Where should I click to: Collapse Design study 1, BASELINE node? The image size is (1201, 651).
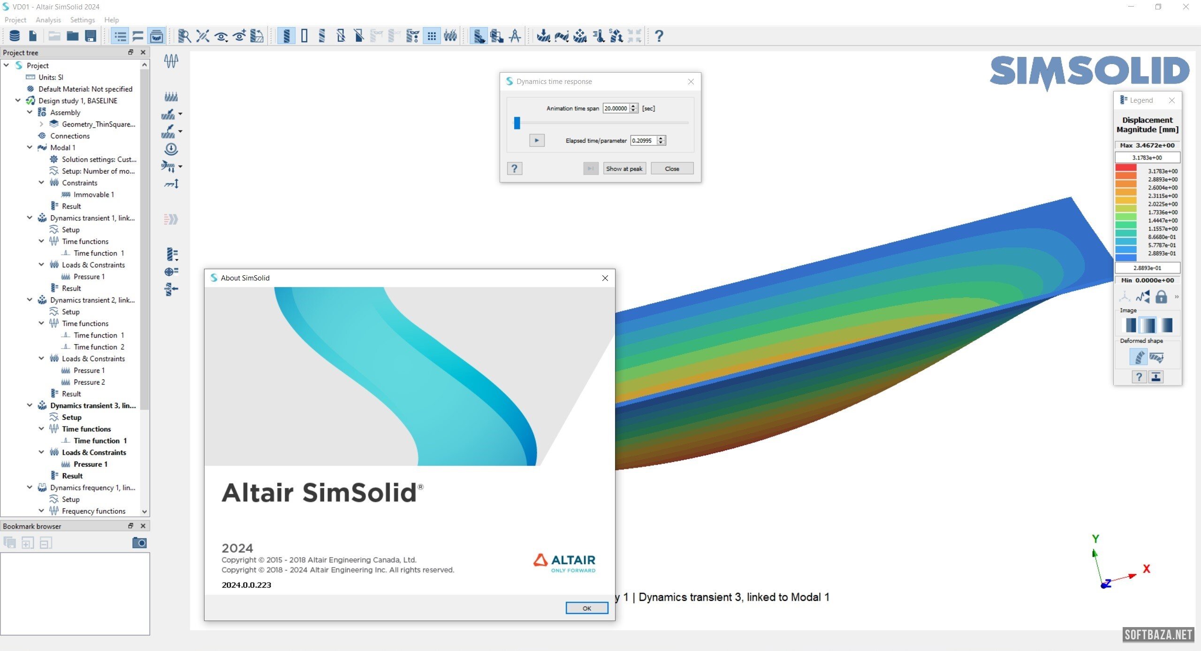[18, 100]
